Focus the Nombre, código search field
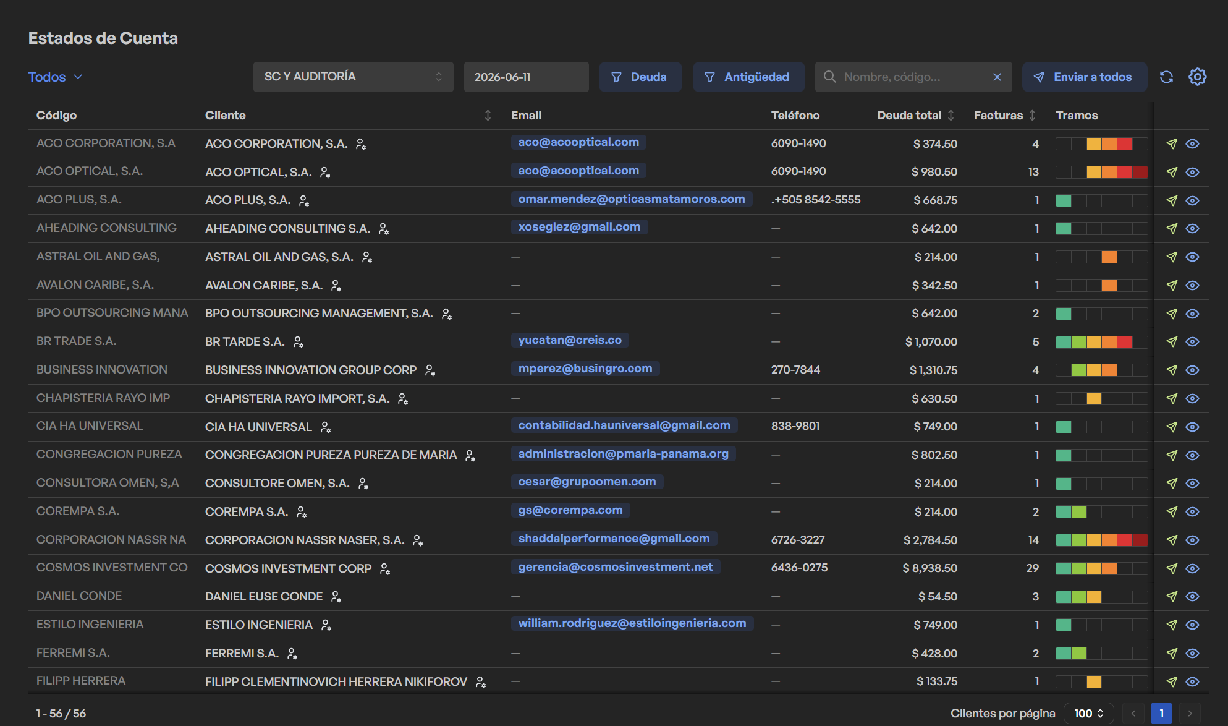 pyautogui.click(x=913, y=77)
